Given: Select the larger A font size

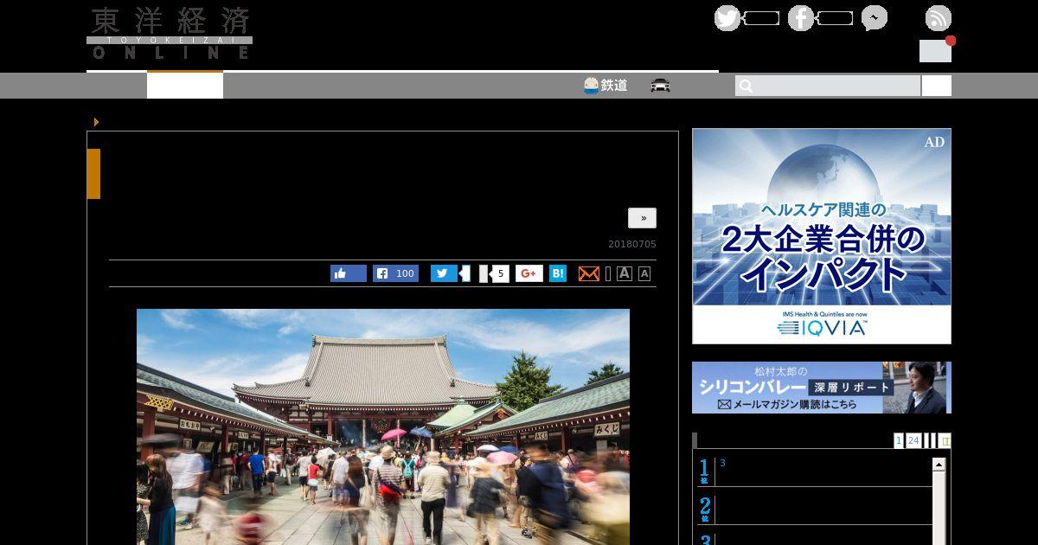Looking at the screenshot, I should [625, 273].
